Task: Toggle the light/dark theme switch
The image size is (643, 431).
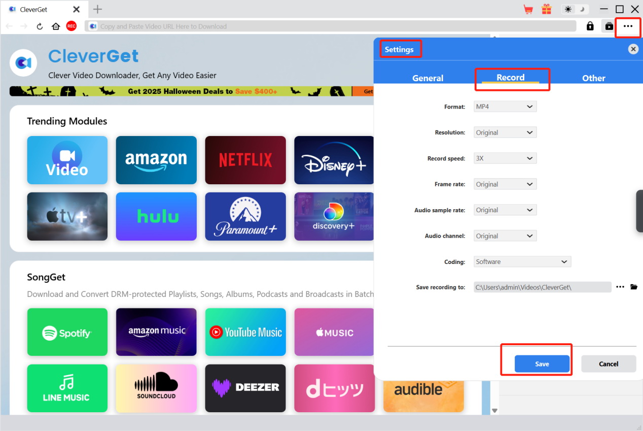Action: click(x=576, y=9)
